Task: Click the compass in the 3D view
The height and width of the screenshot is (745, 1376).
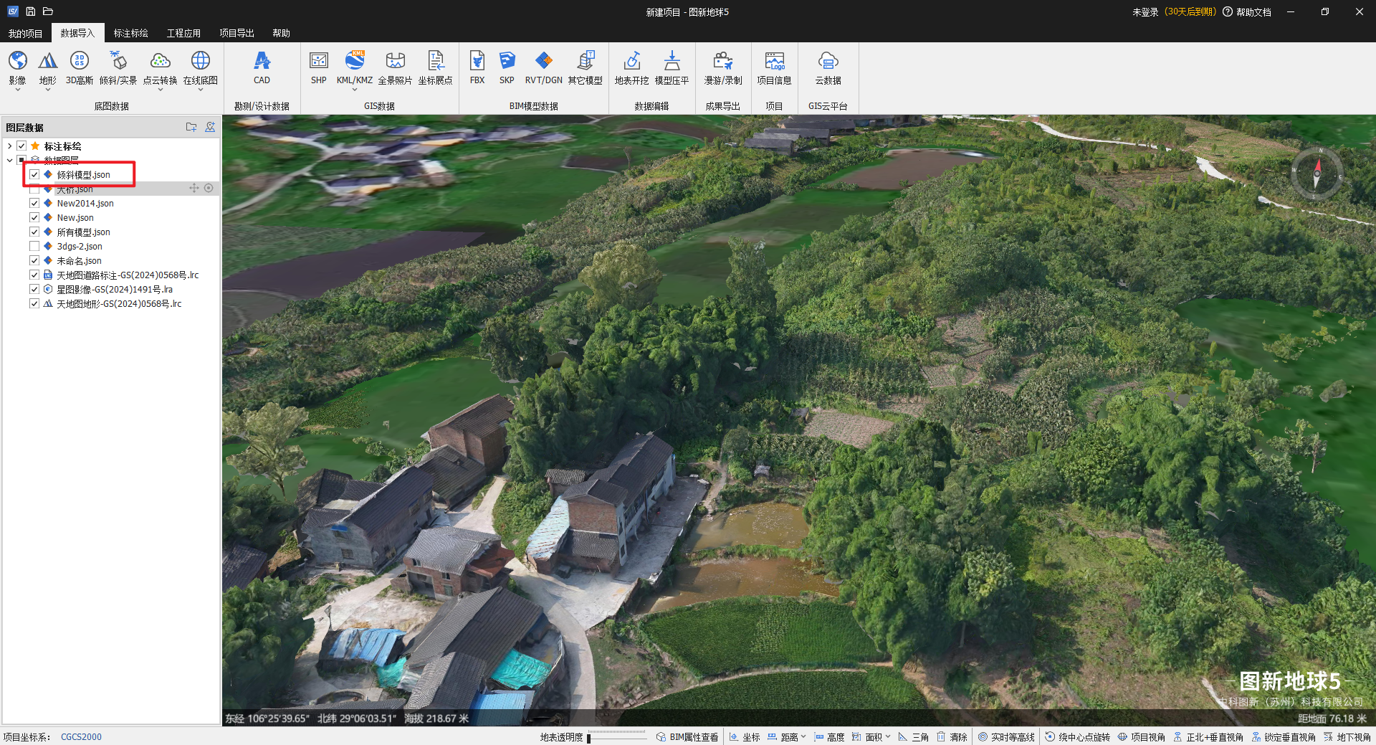Action: 1317,173
